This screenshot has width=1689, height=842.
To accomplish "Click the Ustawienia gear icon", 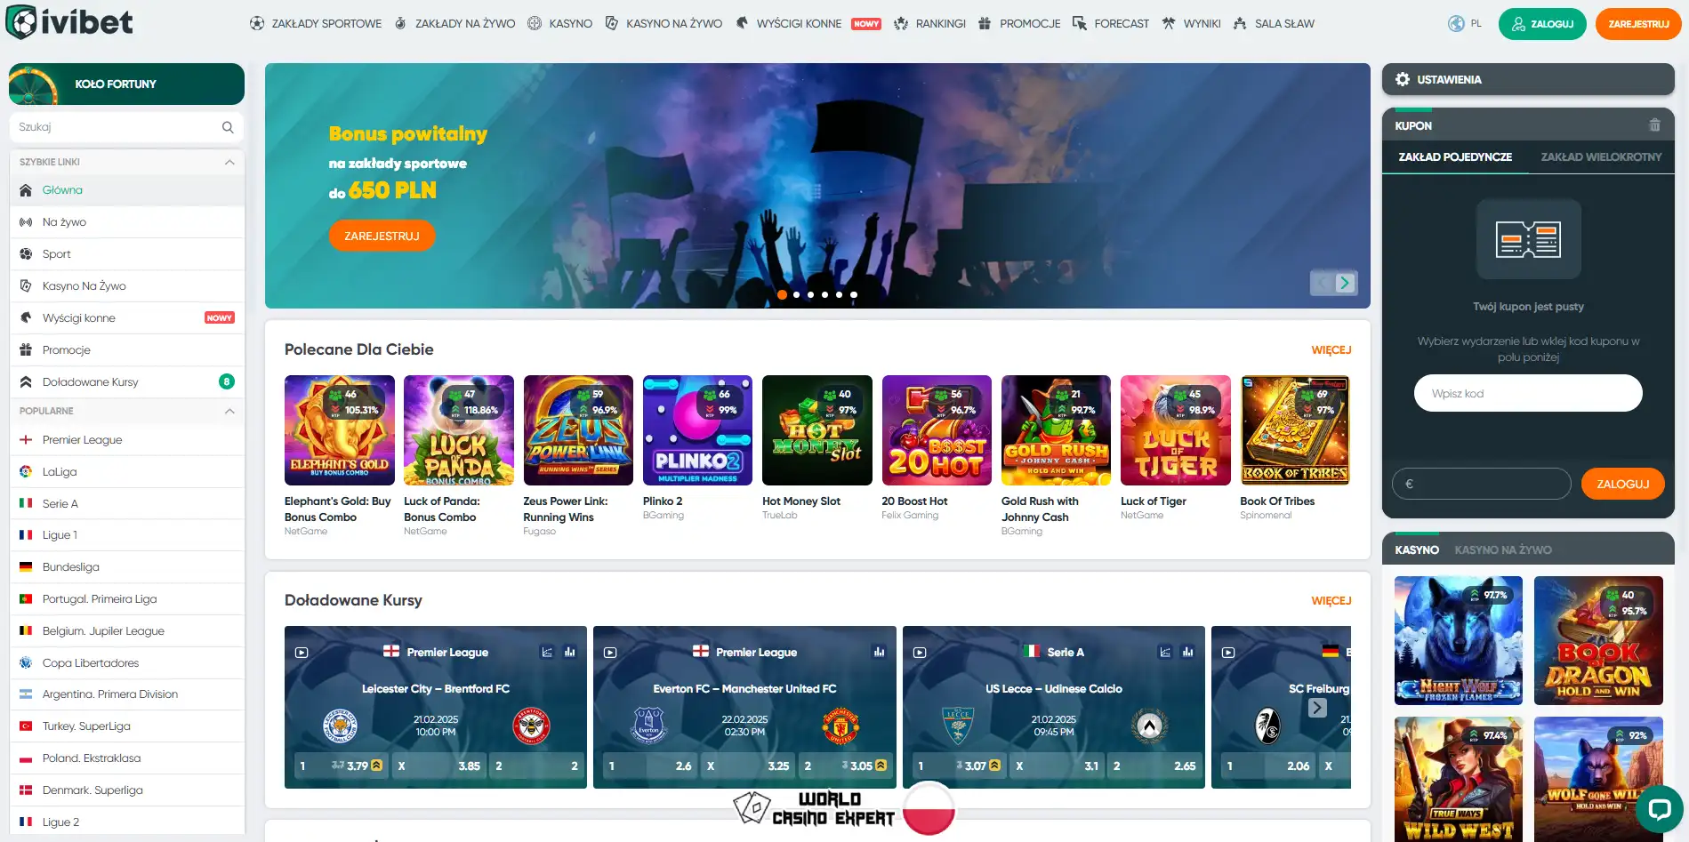I will pos(1403,79).
